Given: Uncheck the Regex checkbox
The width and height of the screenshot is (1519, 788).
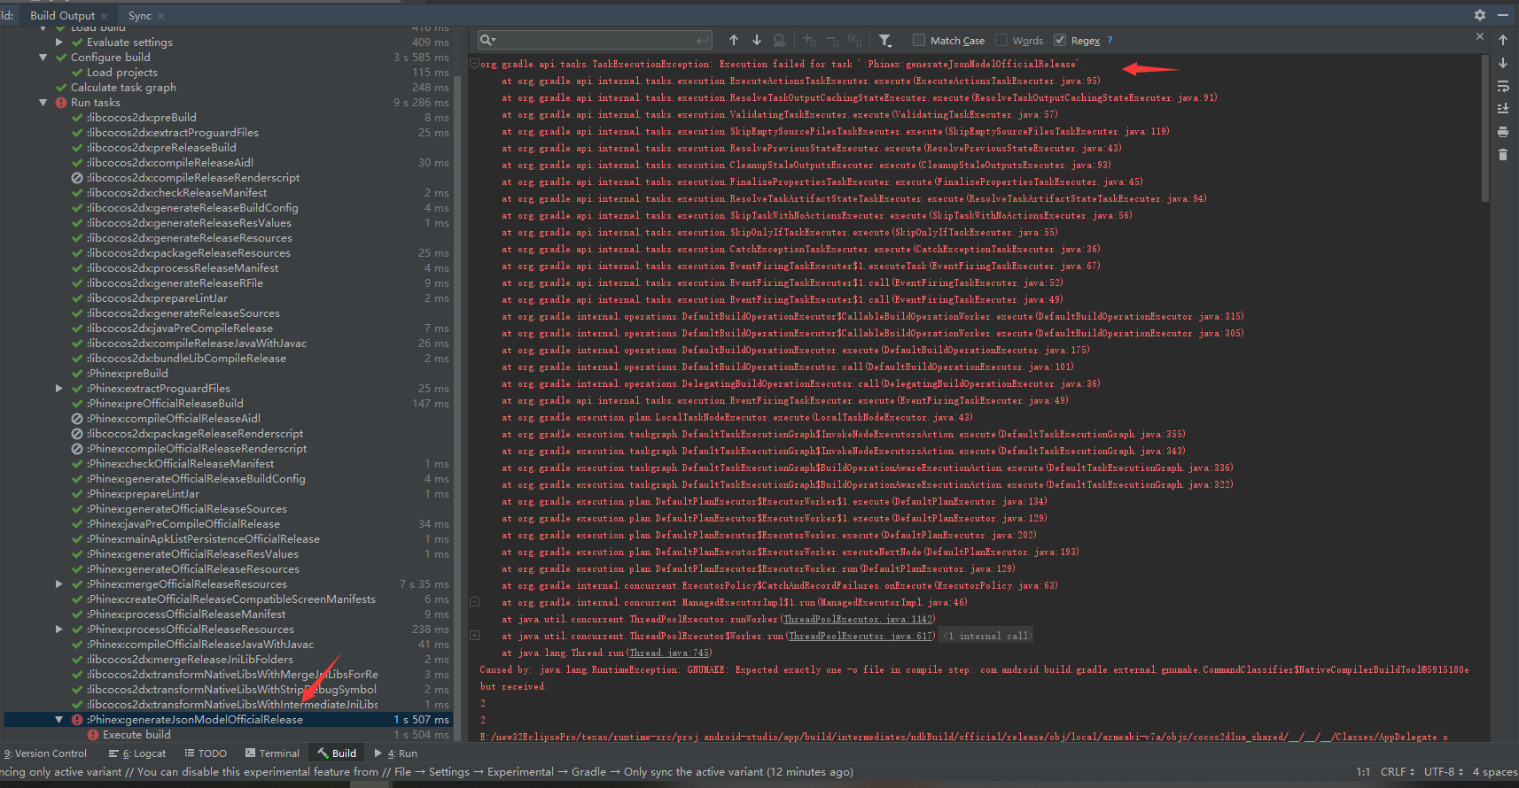Looking at the screenshot, I should click(x=1060, y=40).
